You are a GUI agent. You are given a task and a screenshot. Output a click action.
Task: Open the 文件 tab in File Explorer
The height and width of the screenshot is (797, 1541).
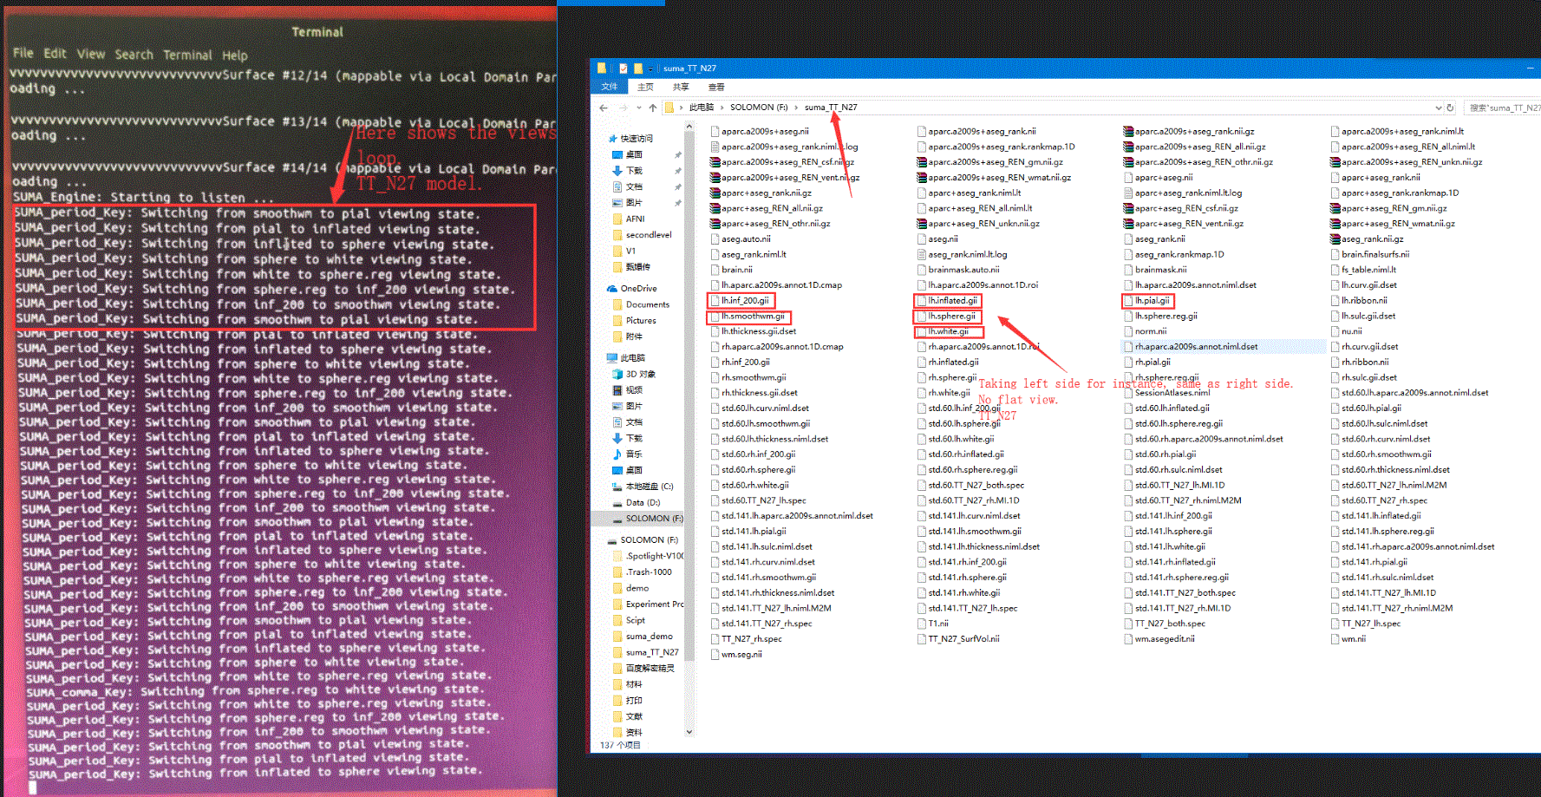pos(610,87)
